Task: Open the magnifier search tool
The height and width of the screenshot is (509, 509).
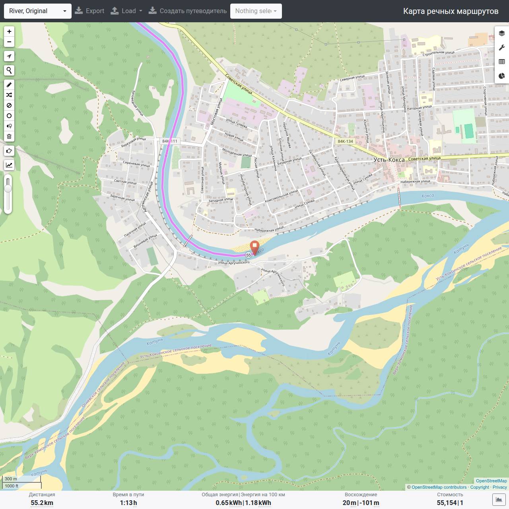Action: tap(9, 70)
